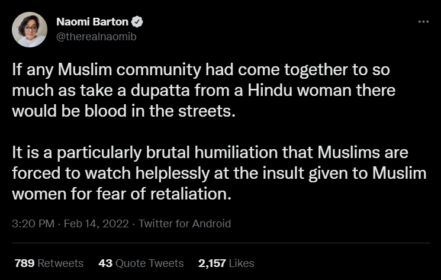Click the verified badge beside the name
Screen dimensions: 441x280
[x=136, y=22]
